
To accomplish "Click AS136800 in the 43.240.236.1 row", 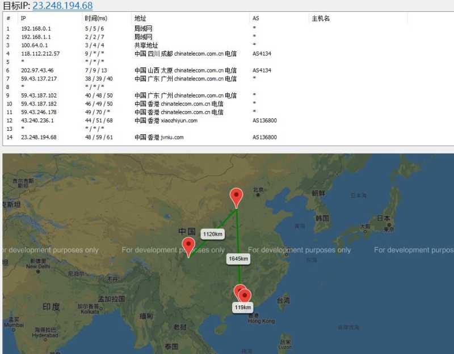I will click(x=264, y=121).
